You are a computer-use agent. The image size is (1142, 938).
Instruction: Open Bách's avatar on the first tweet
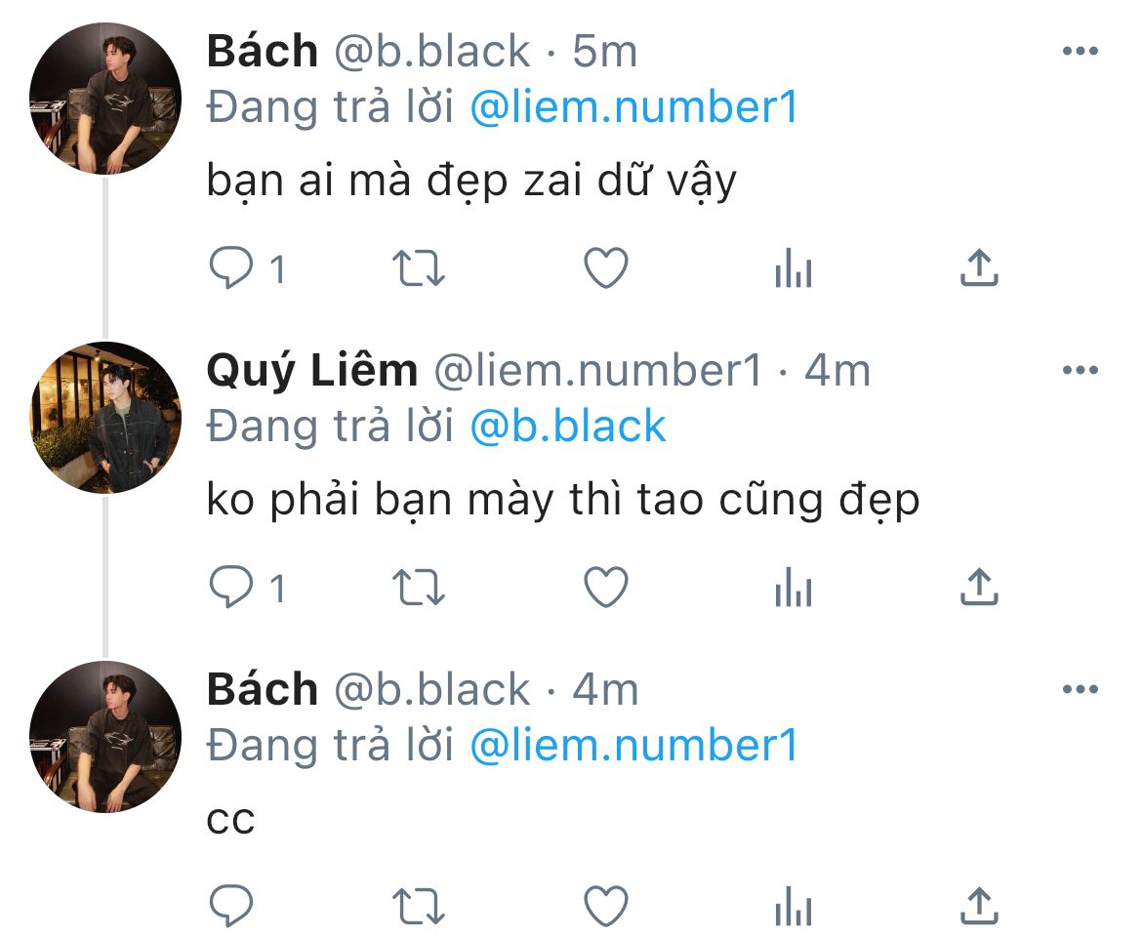(105, 99)
